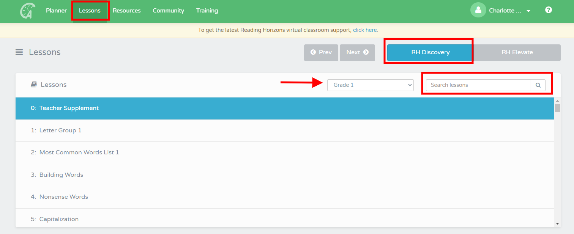The width and height of the screenshot is (574, 234).
Task: Select the RH Discovery tab
Action: 430,52
